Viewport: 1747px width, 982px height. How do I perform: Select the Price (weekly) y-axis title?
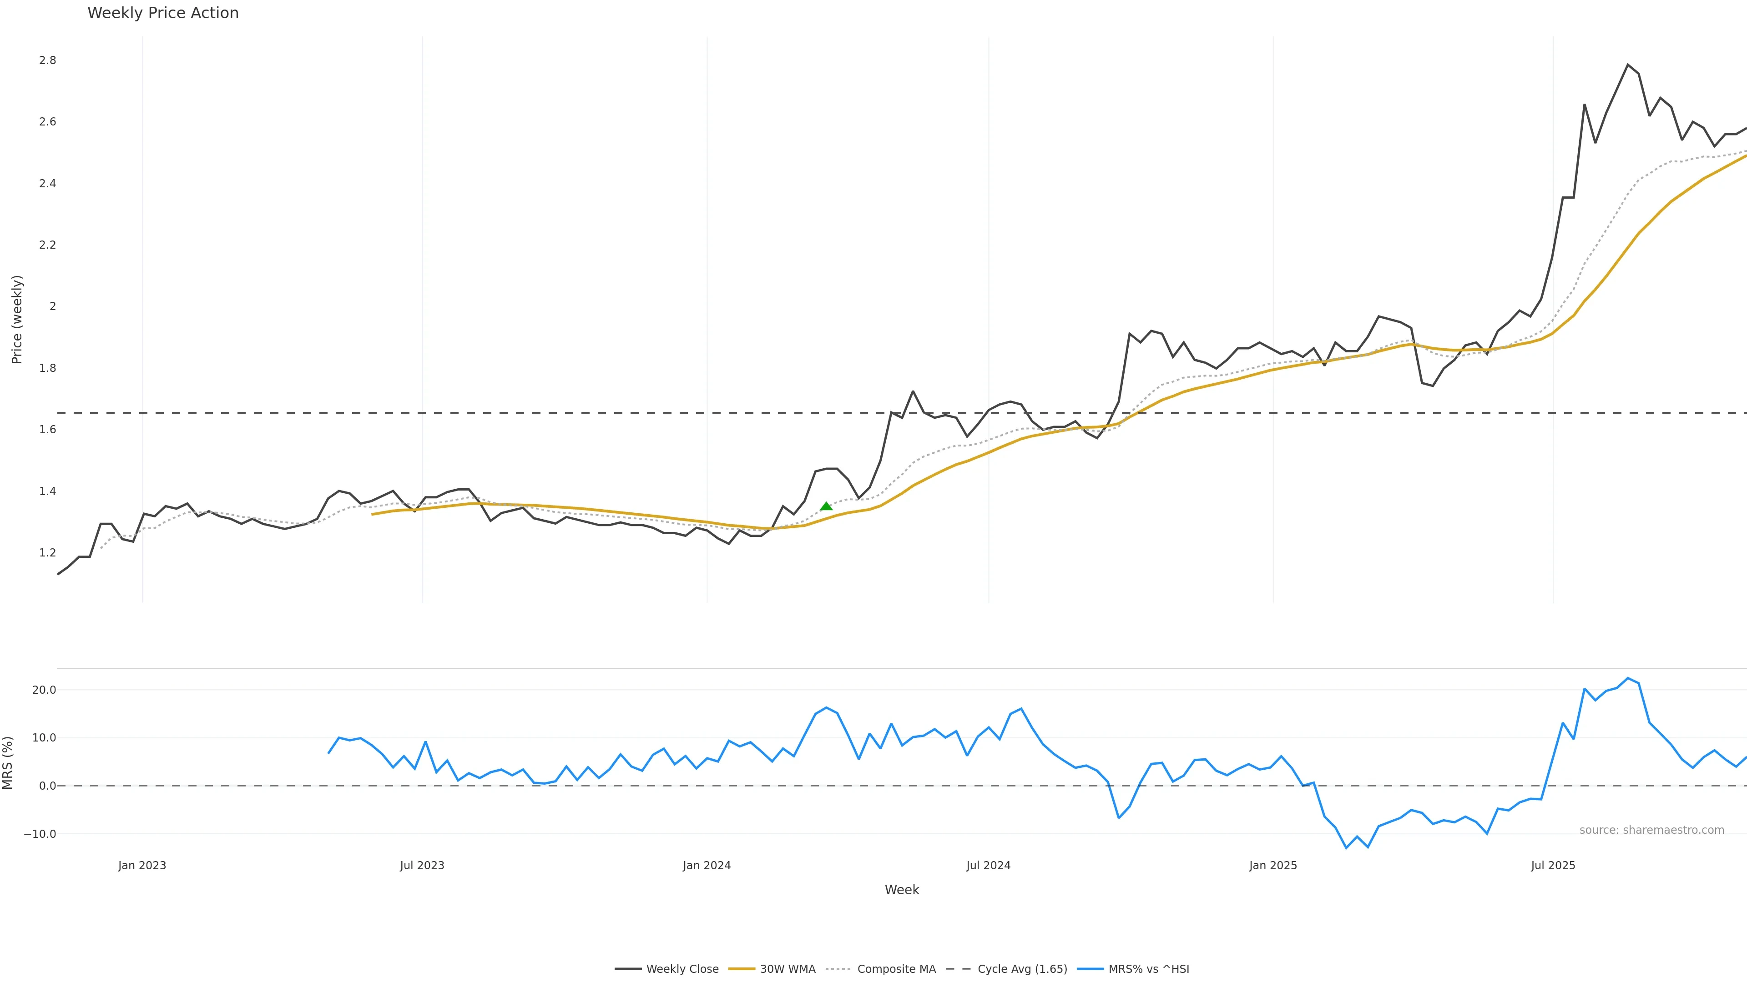17,319
